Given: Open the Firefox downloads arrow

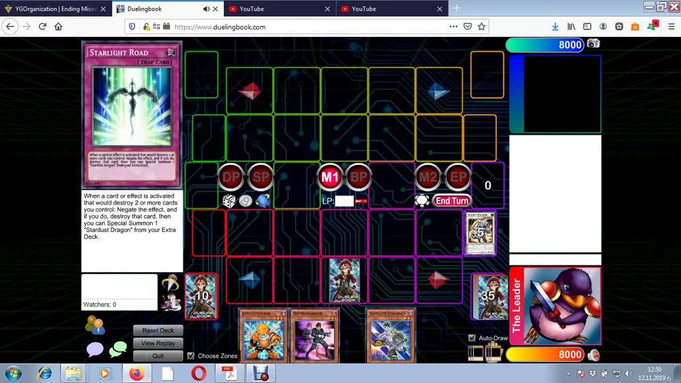Looking at the screenshot, I should tap(555, 27).
